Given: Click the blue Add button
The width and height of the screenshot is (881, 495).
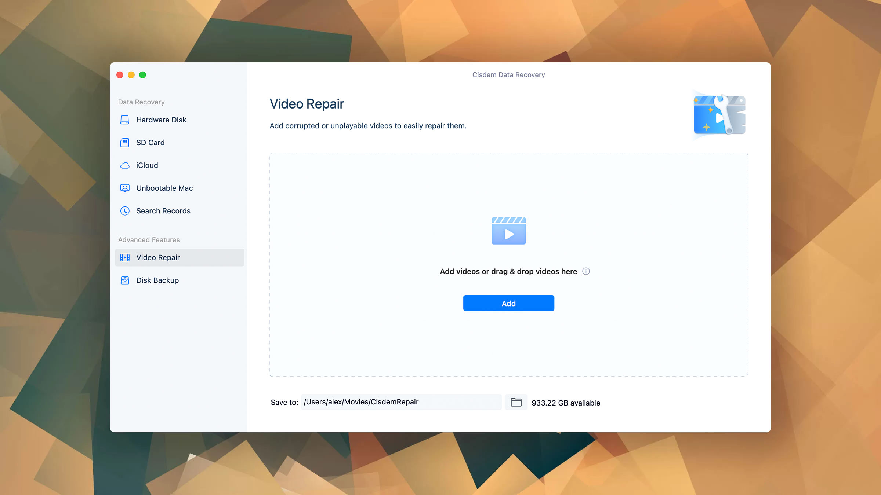Looking at the screenshot, I should [509, 303].
